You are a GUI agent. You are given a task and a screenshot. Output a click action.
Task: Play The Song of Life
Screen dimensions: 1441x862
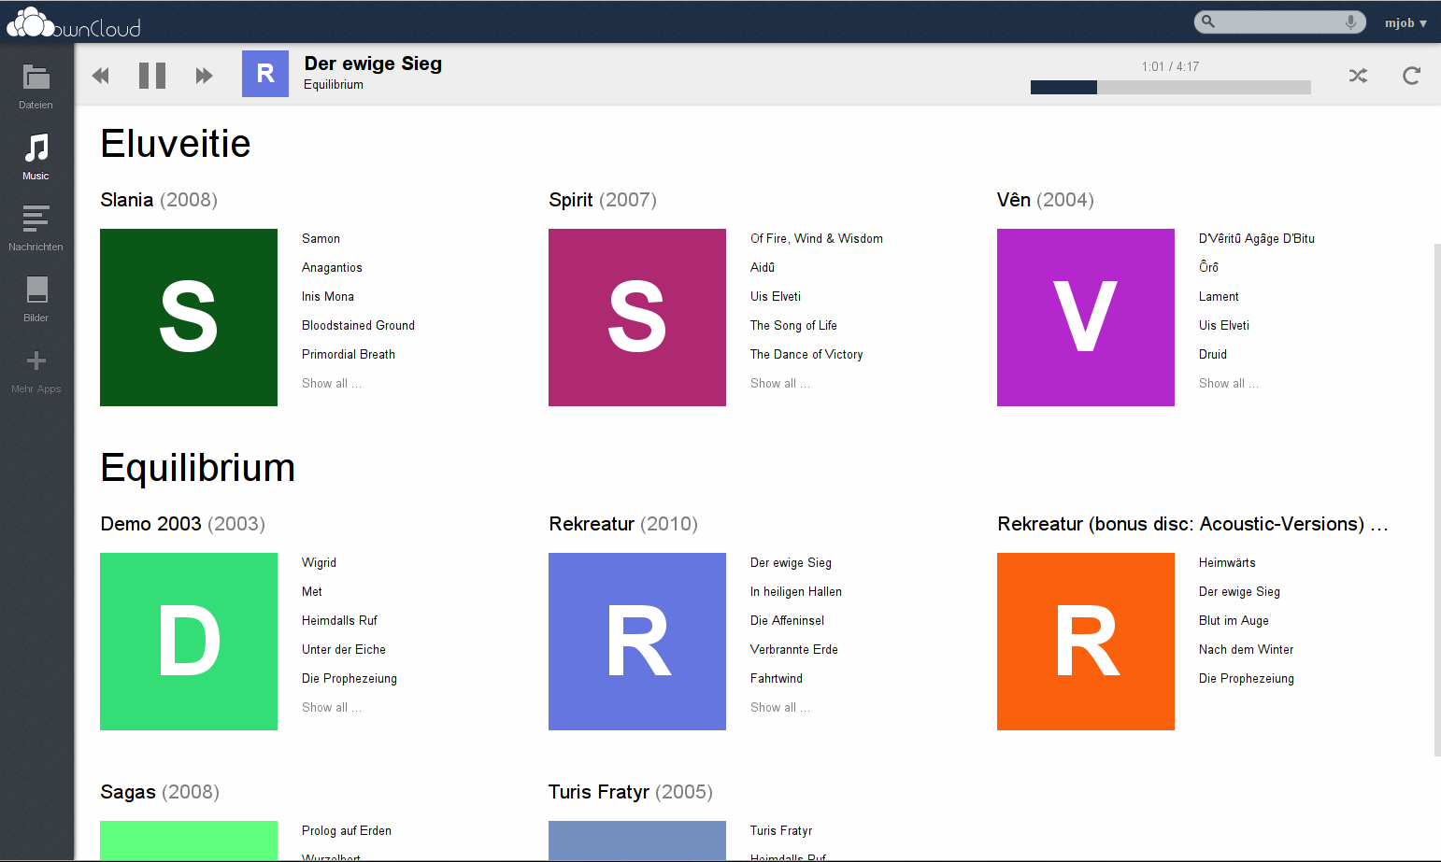click(793, 326)
